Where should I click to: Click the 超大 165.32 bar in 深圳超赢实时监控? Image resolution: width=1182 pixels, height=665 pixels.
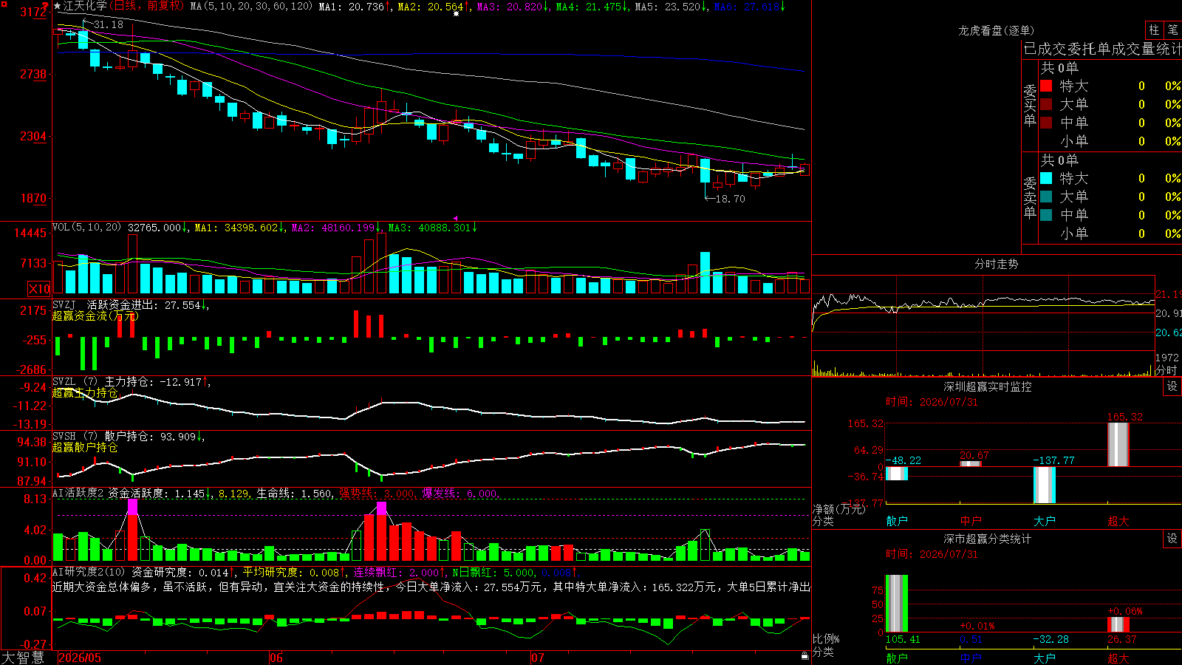point(1118,444)
